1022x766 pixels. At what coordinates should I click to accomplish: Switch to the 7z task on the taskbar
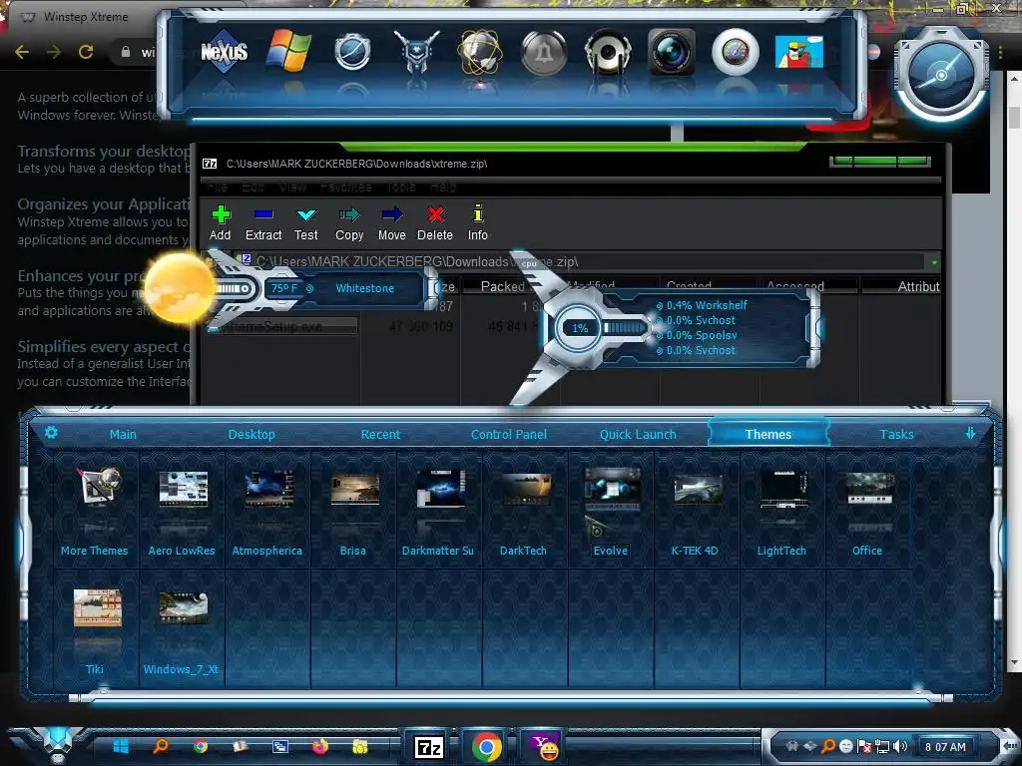(429, 747)
